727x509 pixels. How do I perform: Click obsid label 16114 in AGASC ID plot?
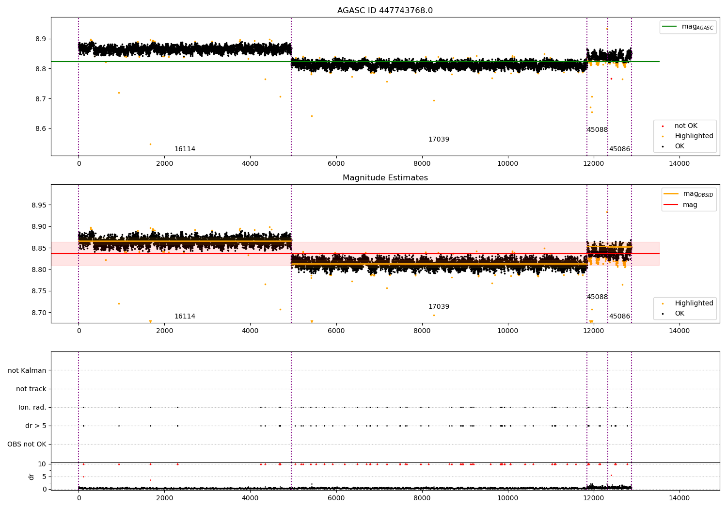tap(185, 149)
